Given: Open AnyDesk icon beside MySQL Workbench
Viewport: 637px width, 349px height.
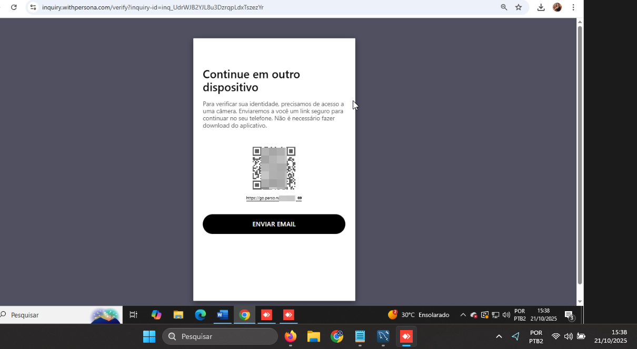Looking at the screenshot, I should coord(406,336).
